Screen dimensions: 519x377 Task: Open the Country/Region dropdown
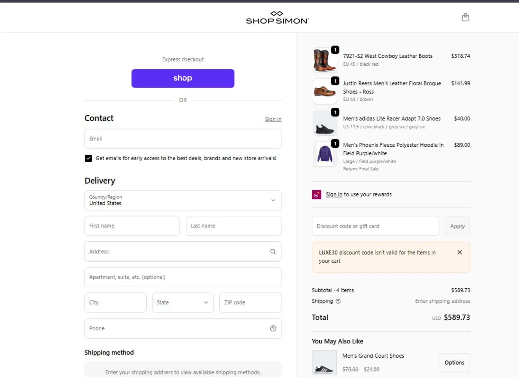(183, 200)
